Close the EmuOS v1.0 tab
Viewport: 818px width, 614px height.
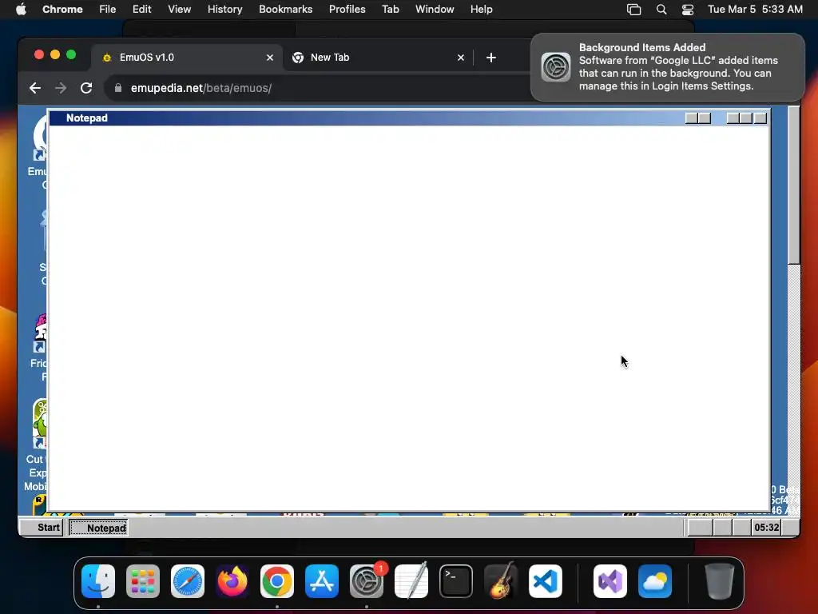click(270, 58)
